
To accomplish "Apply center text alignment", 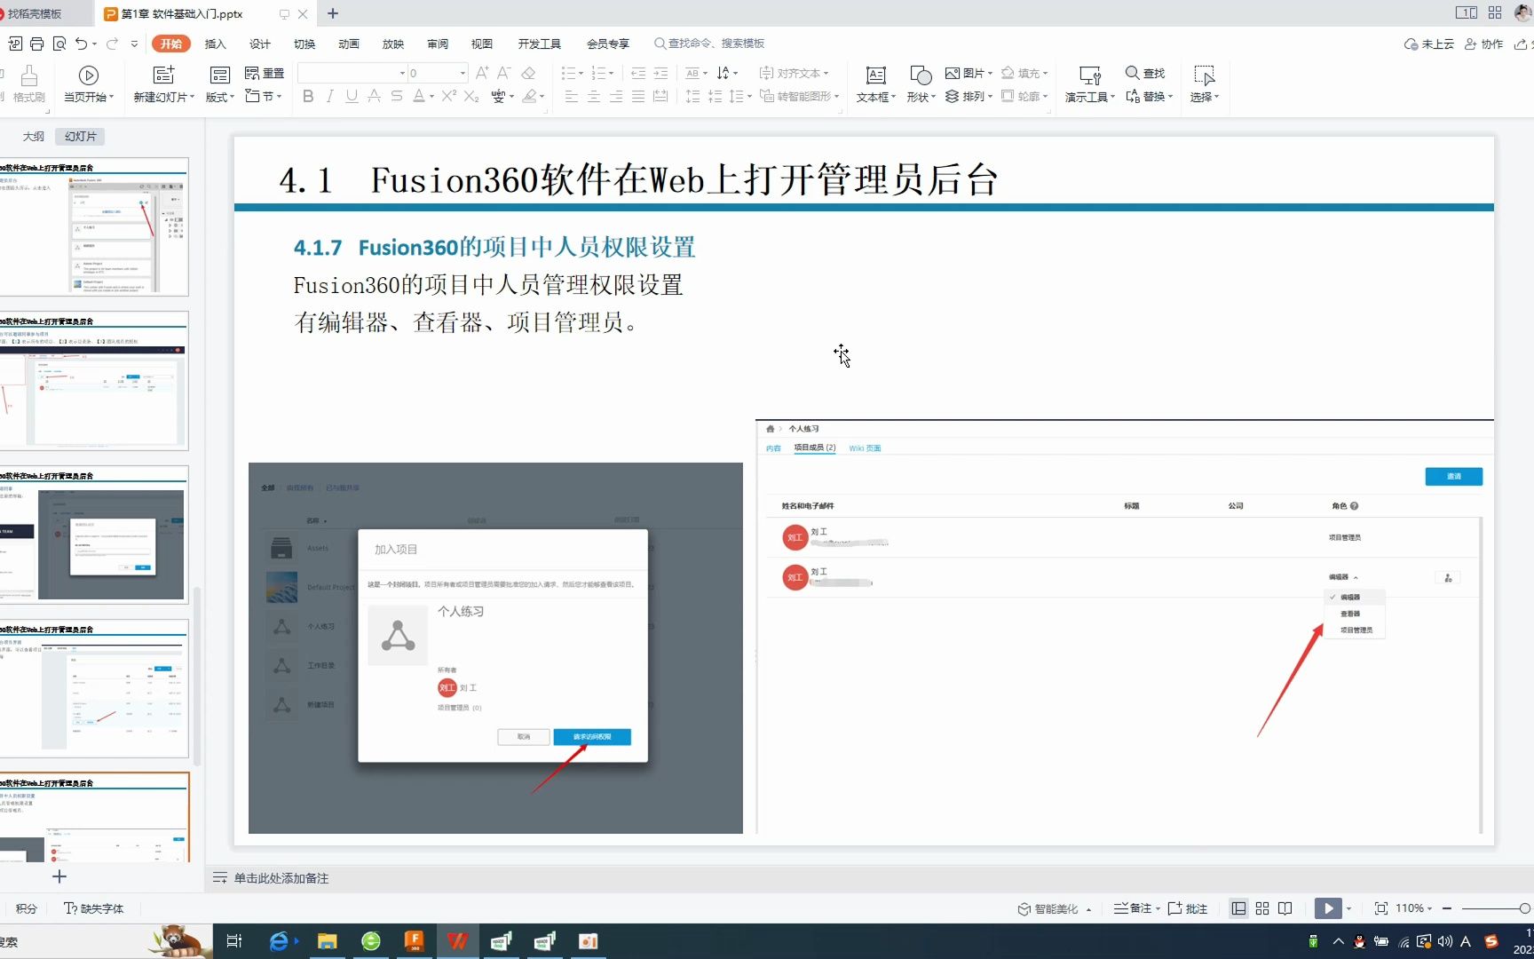I will tap(594, 96).
